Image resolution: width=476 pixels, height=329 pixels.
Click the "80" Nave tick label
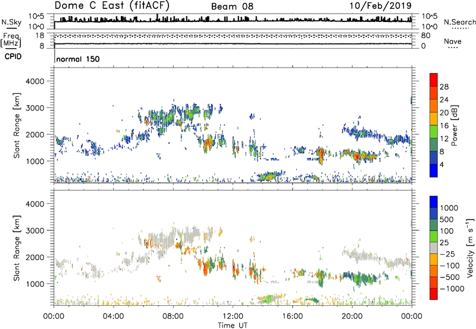(x=425, y=36)
